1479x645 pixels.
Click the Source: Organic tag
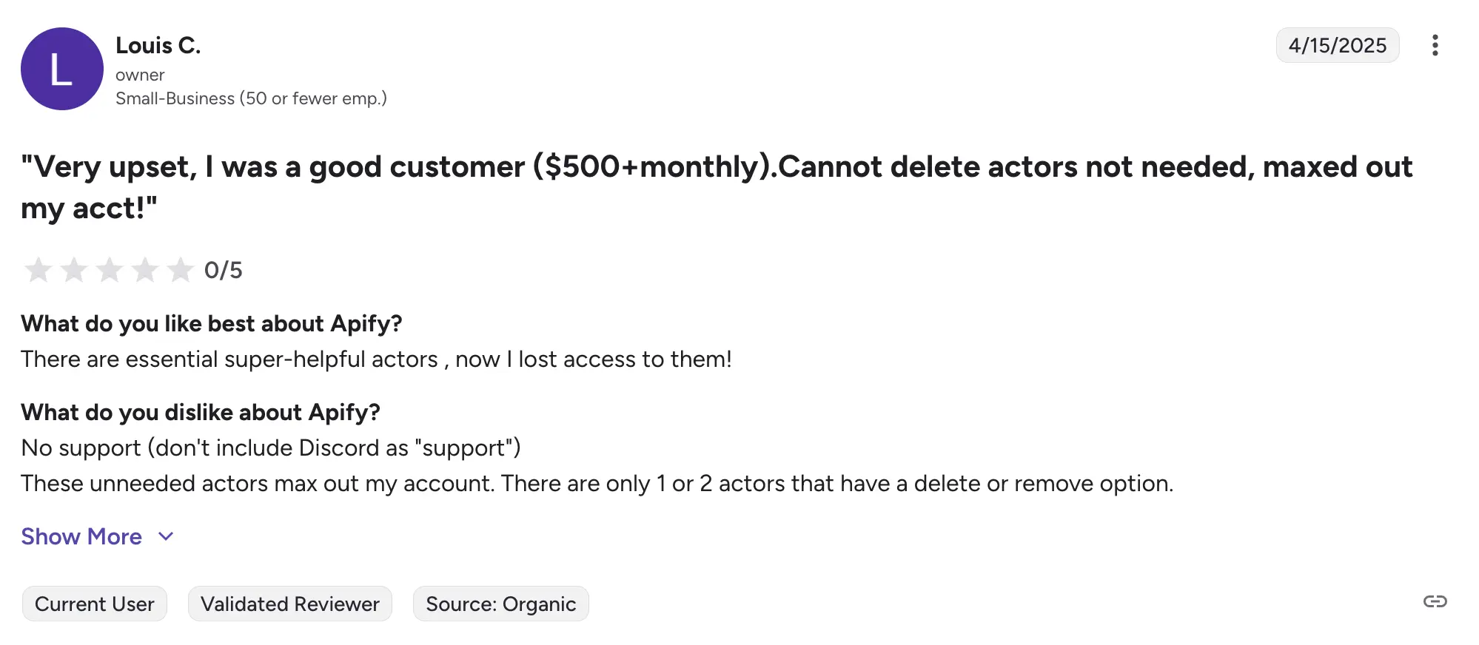501,604
